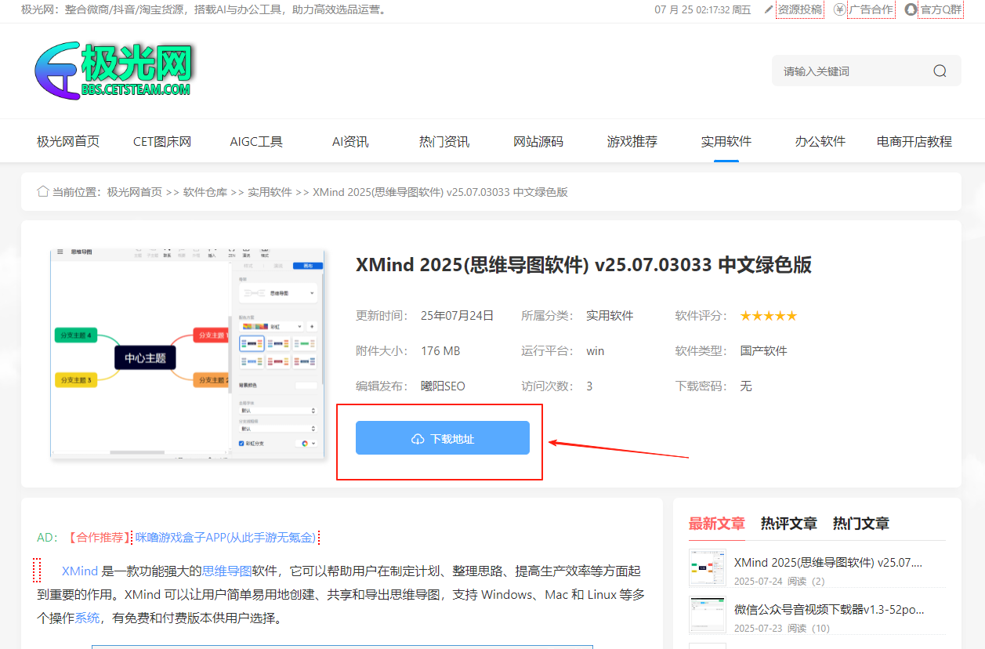
Task: Click the sidebar date 2025-07-23
Action: click(759, 629)
